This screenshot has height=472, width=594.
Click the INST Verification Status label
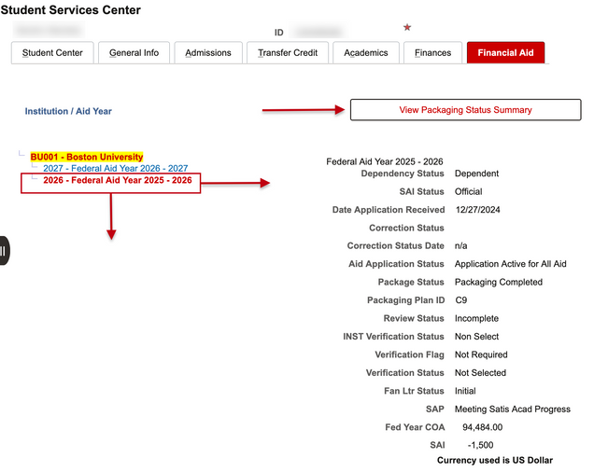393,337
